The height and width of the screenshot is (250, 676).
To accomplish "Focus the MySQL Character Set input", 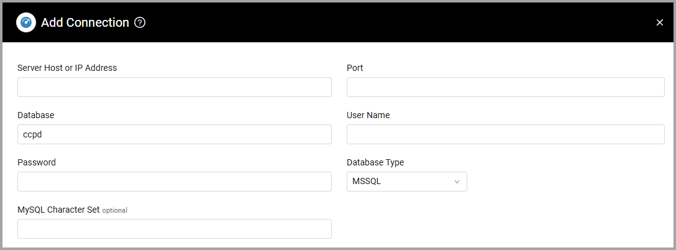I will click(175, 229).
